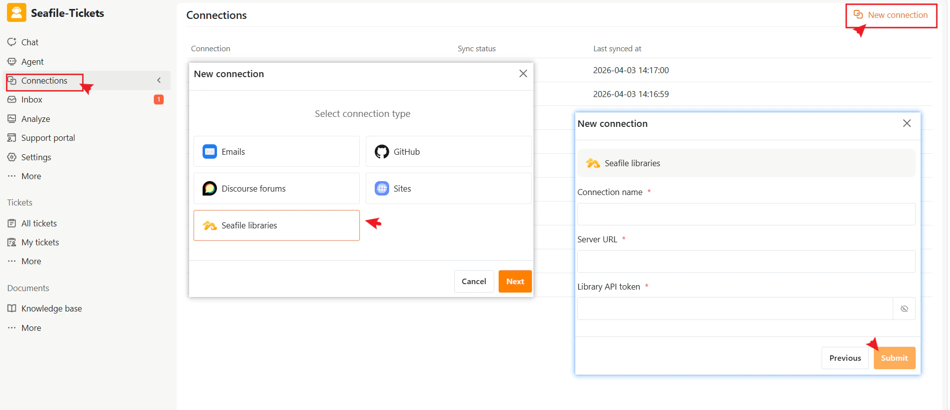Collapse sidebar using the chevron arrow
Image resolution: width=950 pixels, height=410 pixels.
click(159, 81)
